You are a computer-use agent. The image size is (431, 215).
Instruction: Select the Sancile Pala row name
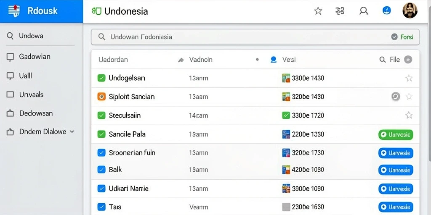[127, 134]
